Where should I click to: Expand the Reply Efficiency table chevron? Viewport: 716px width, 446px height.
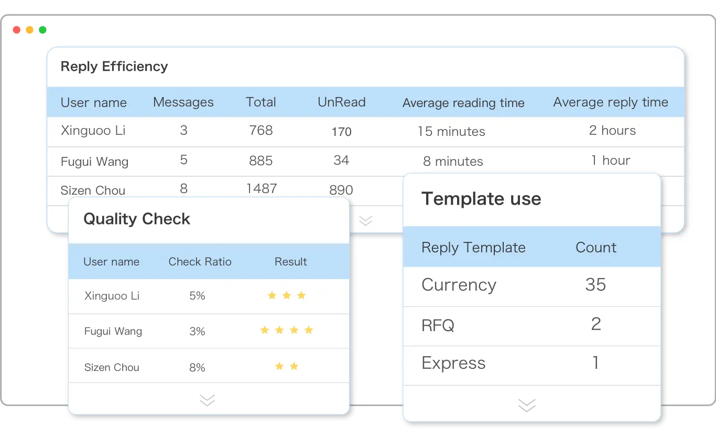tap(365, 220)
